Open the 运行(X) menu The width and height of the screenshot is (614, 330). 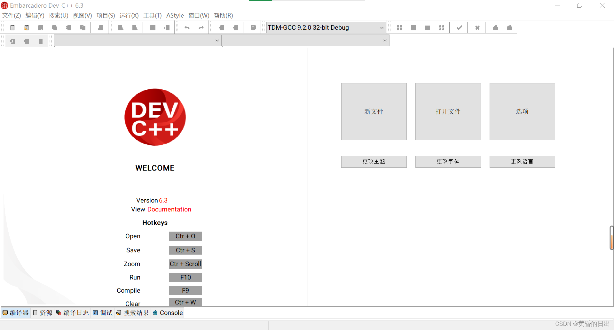click(x=129, y=15)
